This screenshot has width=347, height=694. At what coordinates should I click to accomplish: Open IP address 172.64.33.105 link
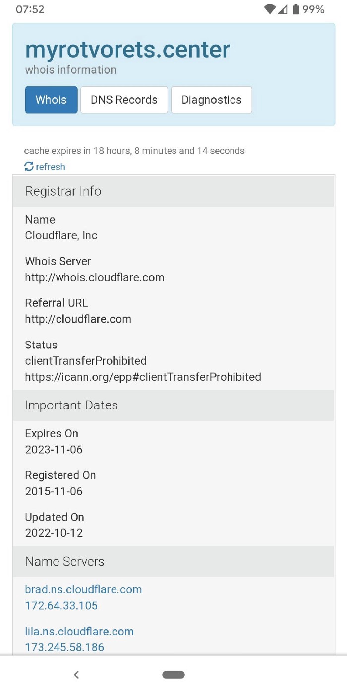(61, 605)
